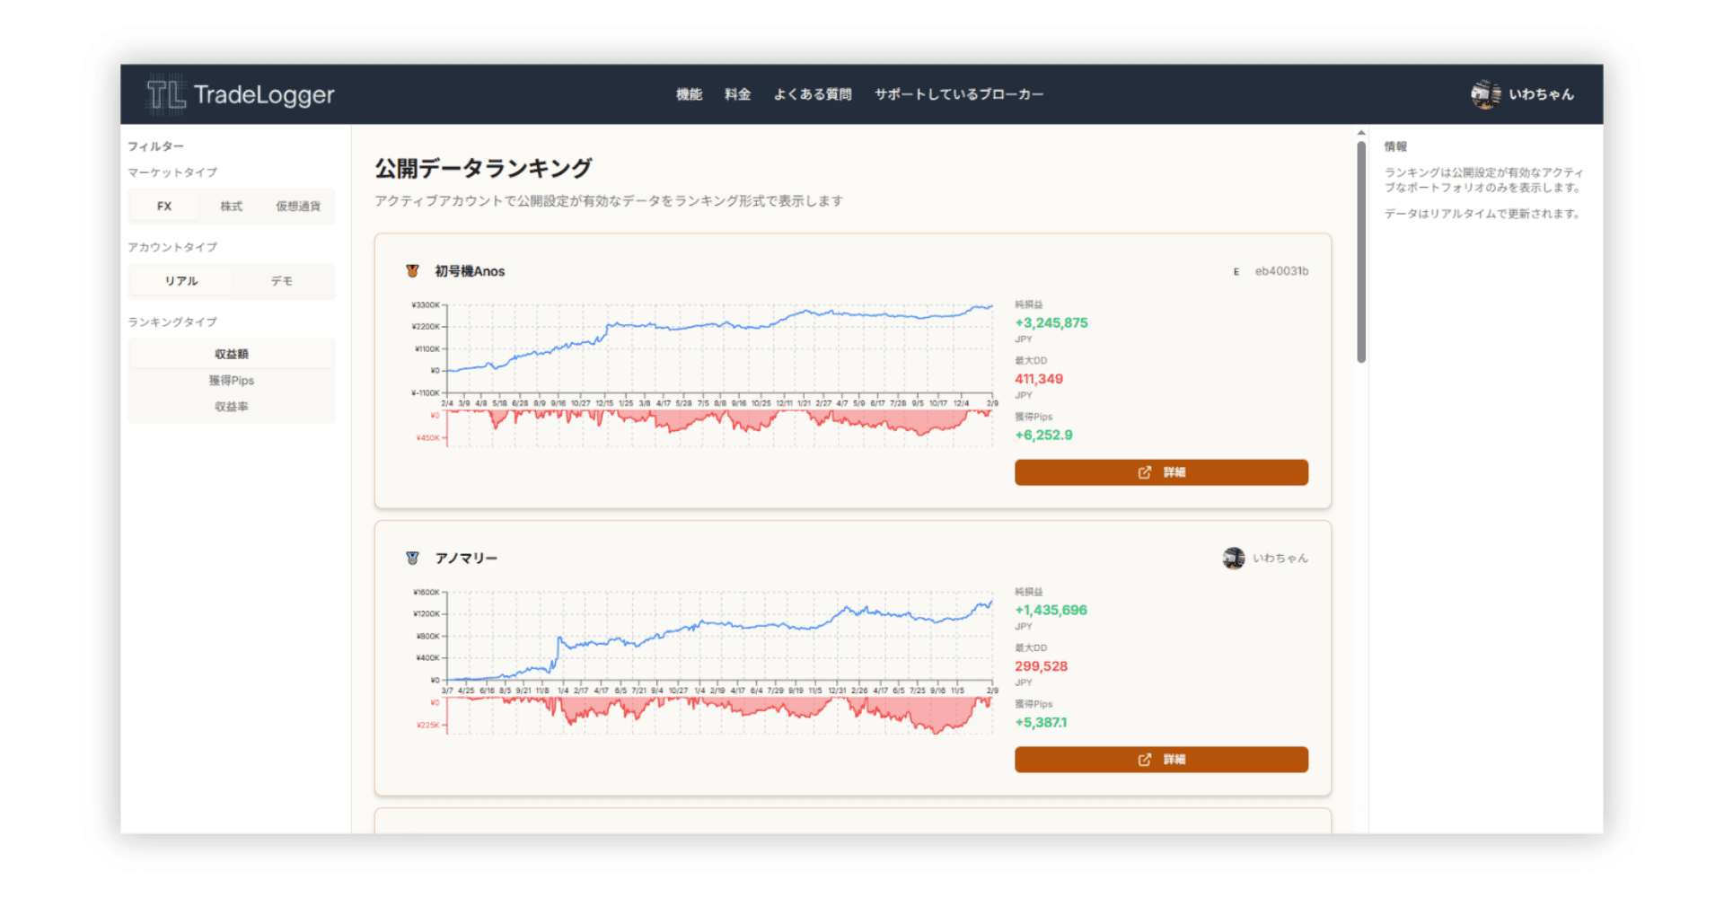Select 獲得Pips as ranking type

pyautogui.click(x=231, y=380)
